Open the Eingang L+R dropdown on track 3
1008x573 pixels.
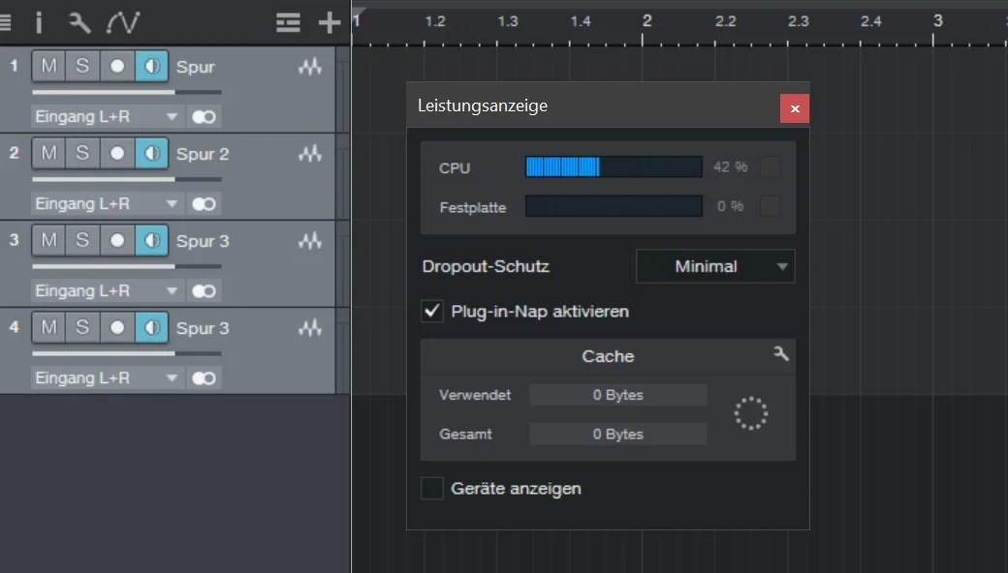[108, 291]
